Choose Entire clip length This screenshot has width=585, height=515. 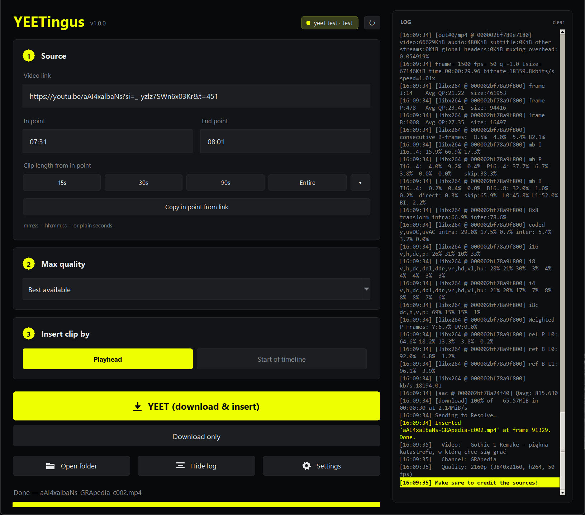coord(308,183)
